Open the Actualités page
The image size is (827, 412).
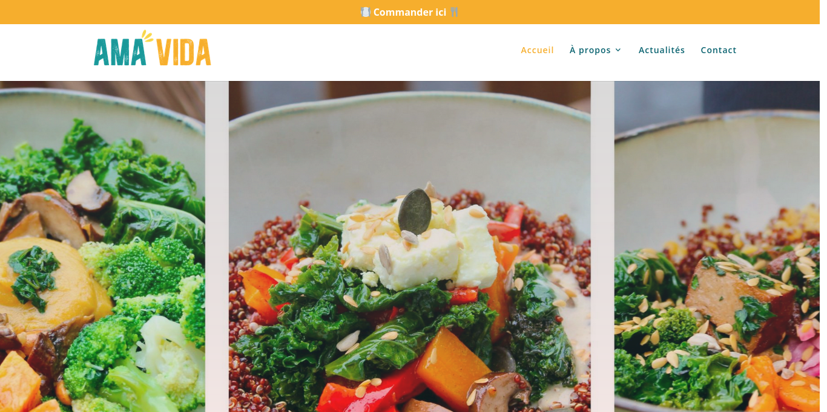(662, 50)
